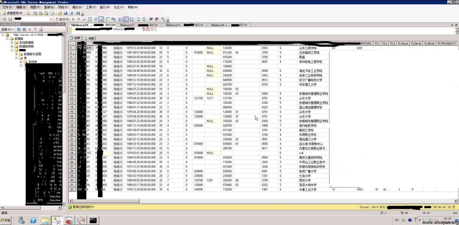Toggle the results to file button
Viewport: 459px width, 225px height.
(131, 19)
